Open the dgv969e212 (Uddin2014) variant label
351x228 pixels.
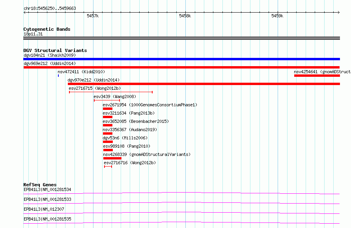coord(50,63)
